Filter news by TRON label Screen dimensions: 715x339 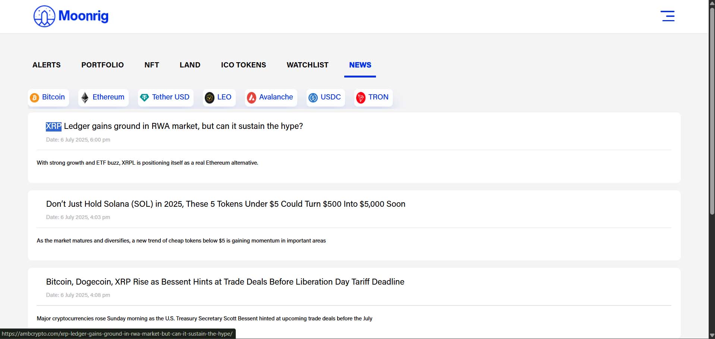pos(378,97)
